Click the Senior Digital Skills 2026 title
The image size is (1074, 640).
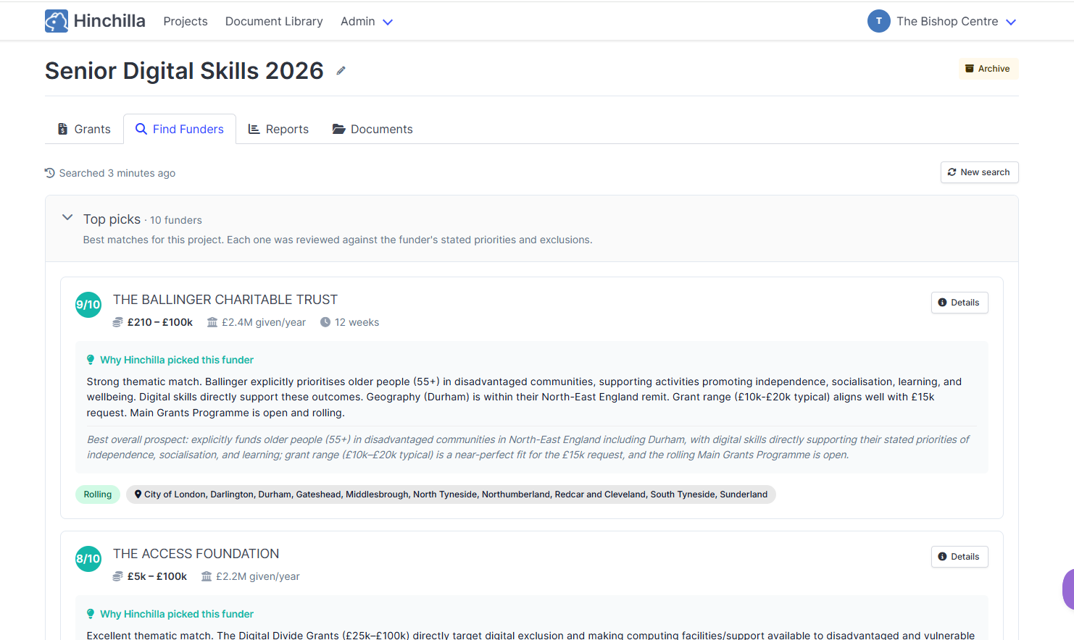coord(184,71)
